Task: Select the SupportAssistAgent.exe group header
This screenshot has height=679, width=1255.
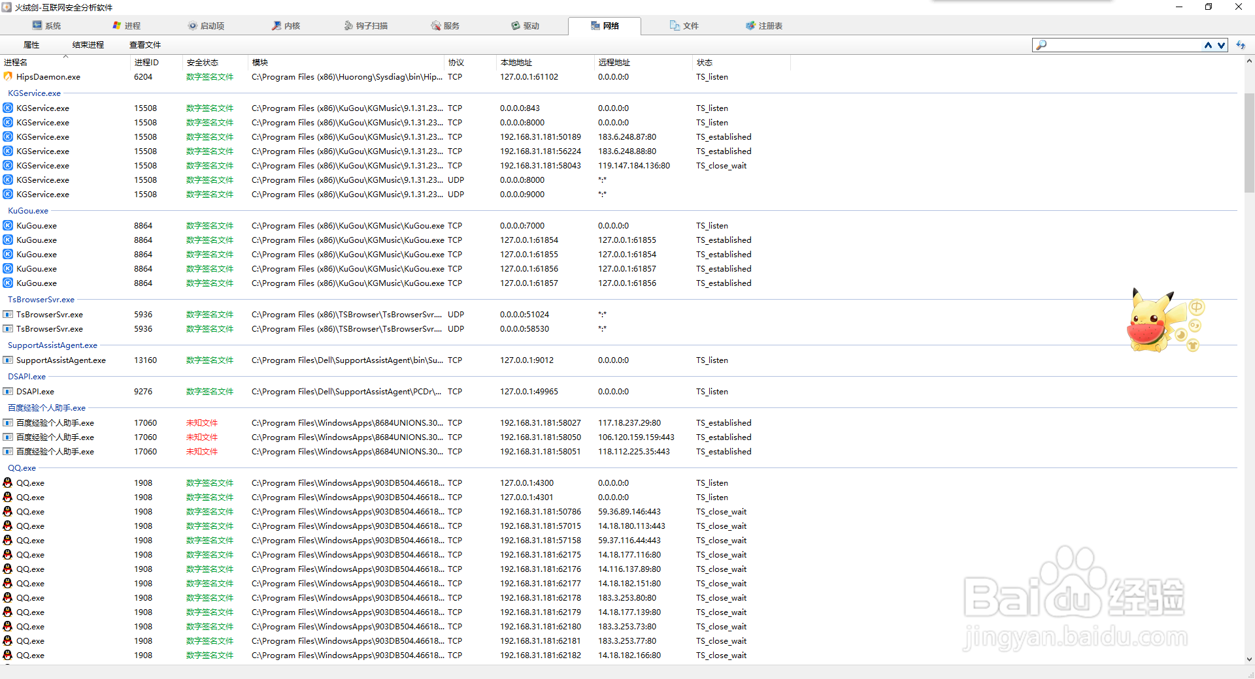Action: coord(52,345)
